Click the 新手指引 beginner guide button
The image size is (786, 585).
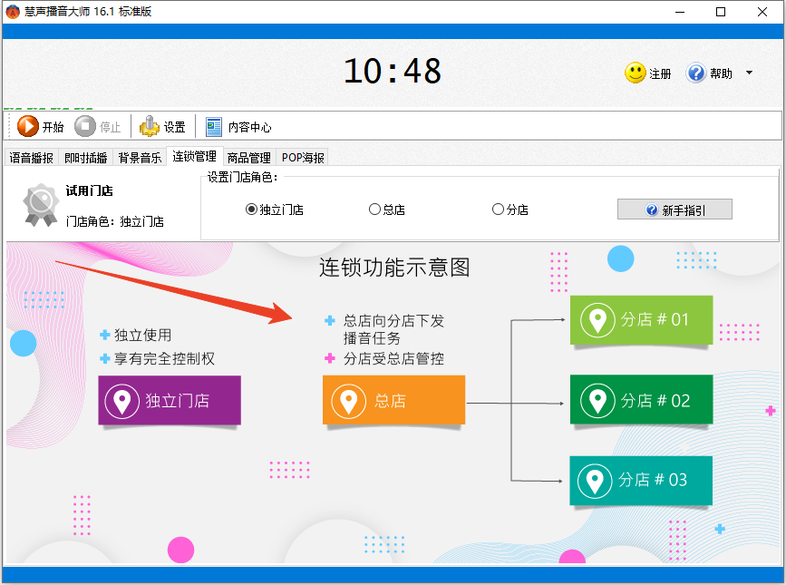click(x=674, y=209)
